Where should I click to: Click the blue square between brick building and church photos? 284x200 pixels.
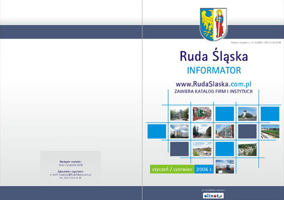click(x=224, y=114)
